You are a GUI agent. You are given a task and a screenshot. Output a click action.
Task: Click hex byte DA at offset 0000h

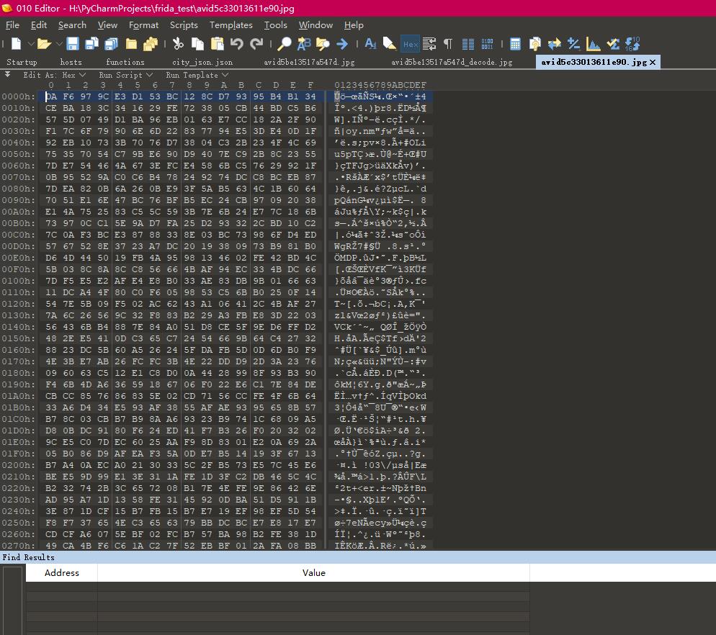[51, 96]
